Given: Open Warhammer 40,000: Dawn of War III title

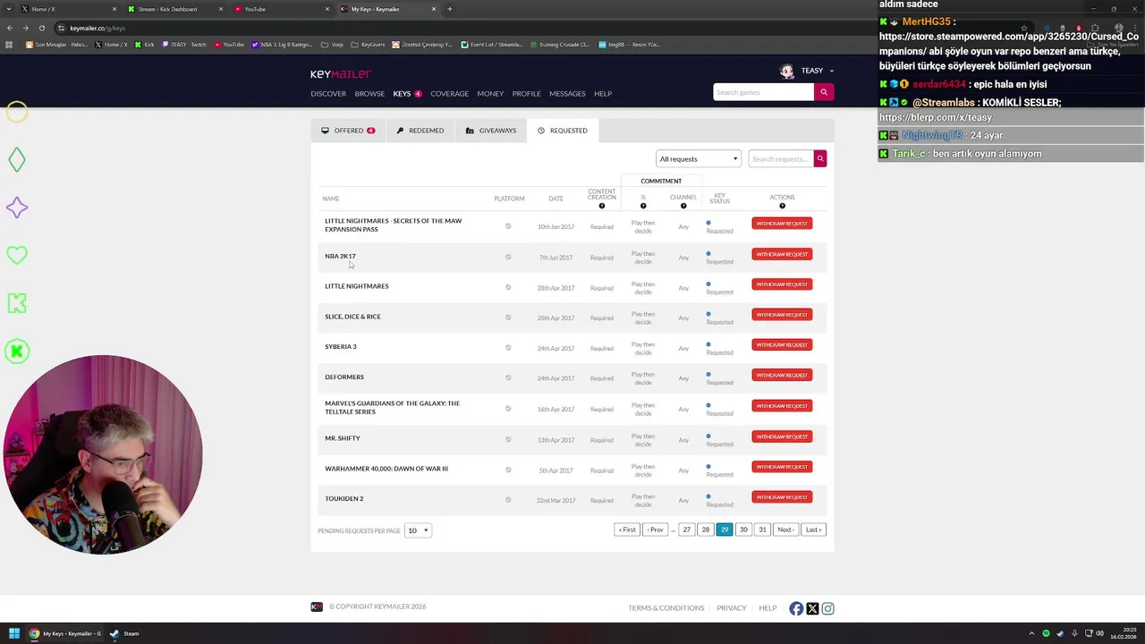Looking at the screenshot, I should coord(386,469).
